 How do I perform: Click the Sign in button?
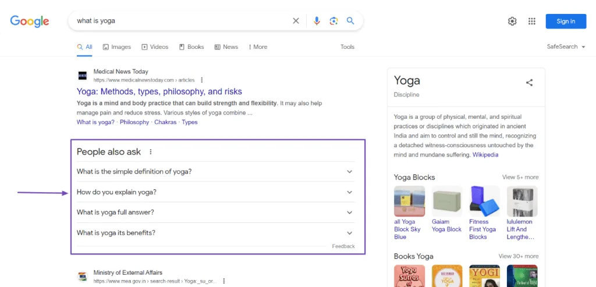click(x=566, y=22)
